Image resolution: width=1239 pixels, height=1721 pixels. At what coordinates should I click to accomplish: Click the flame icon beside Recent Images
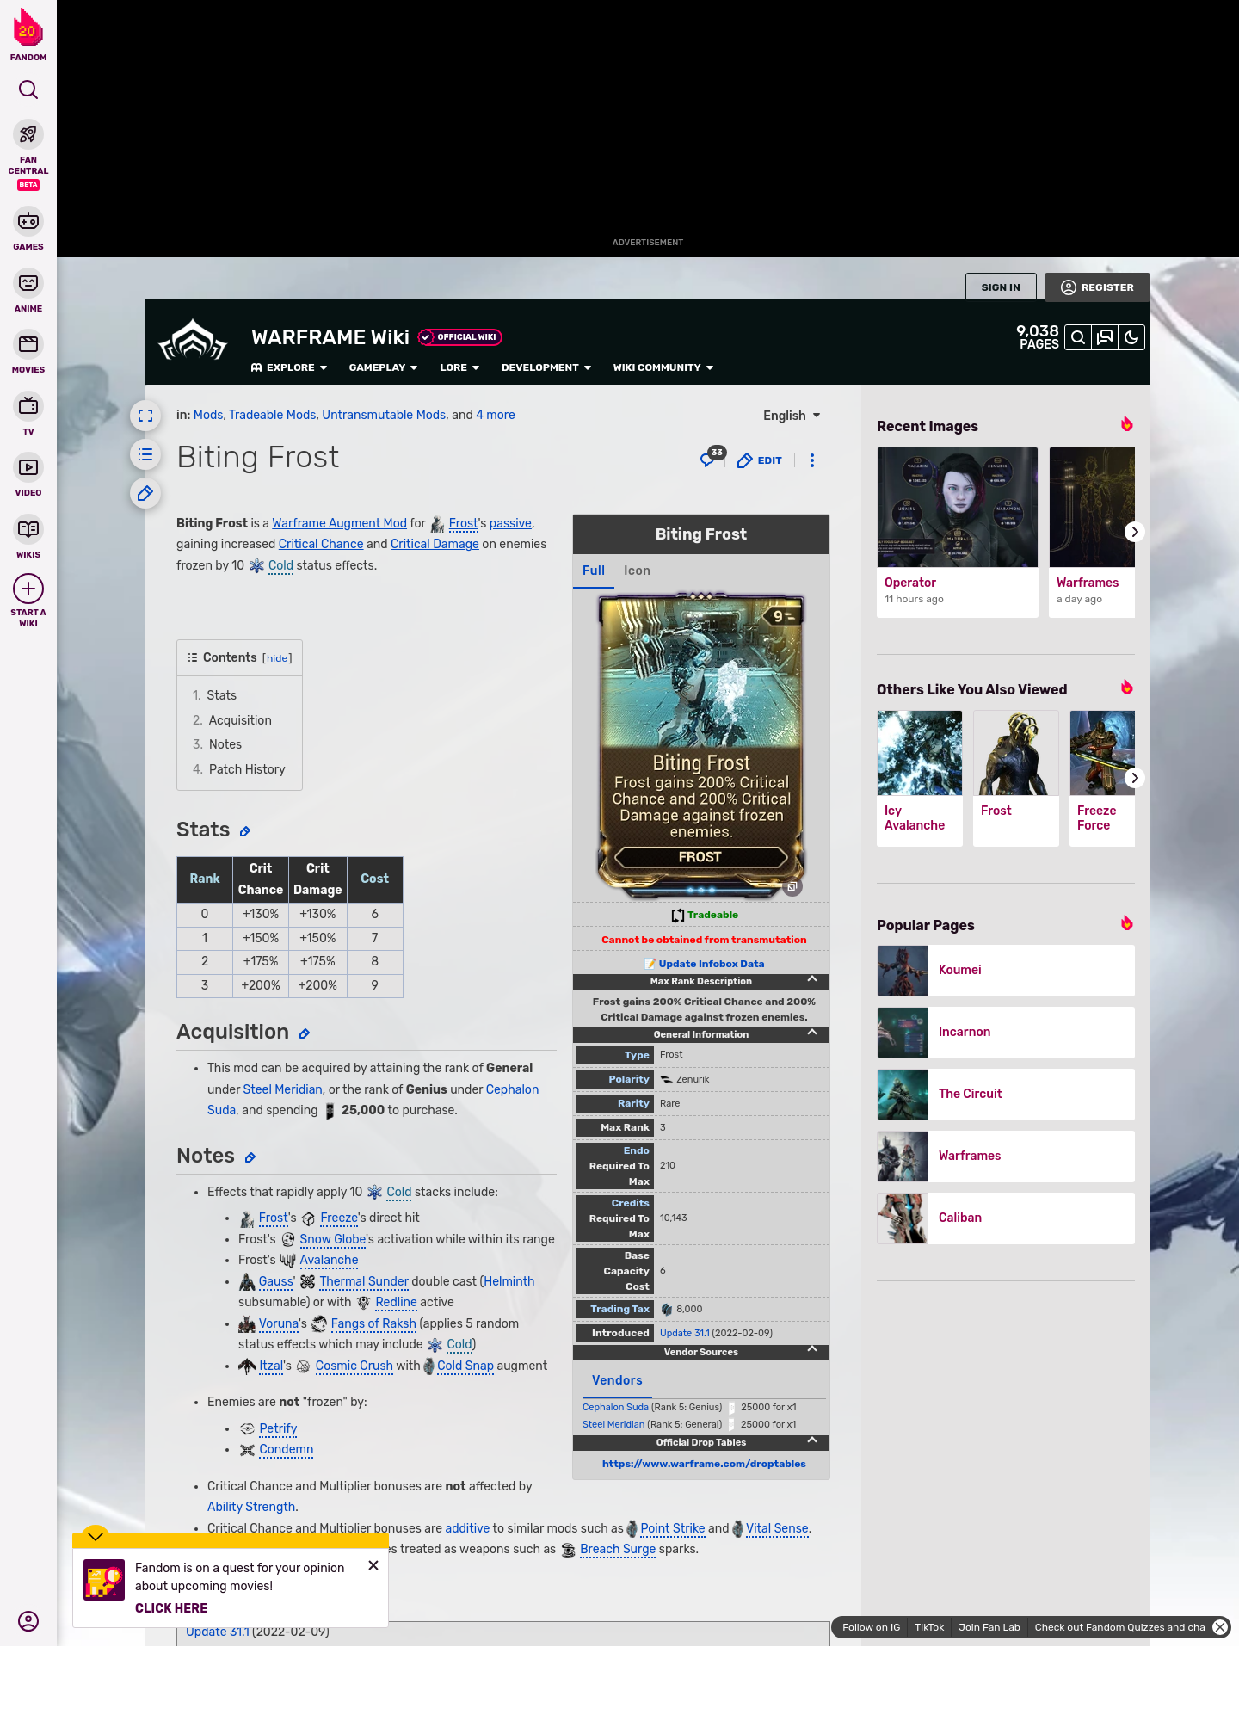click(1126, 424)
